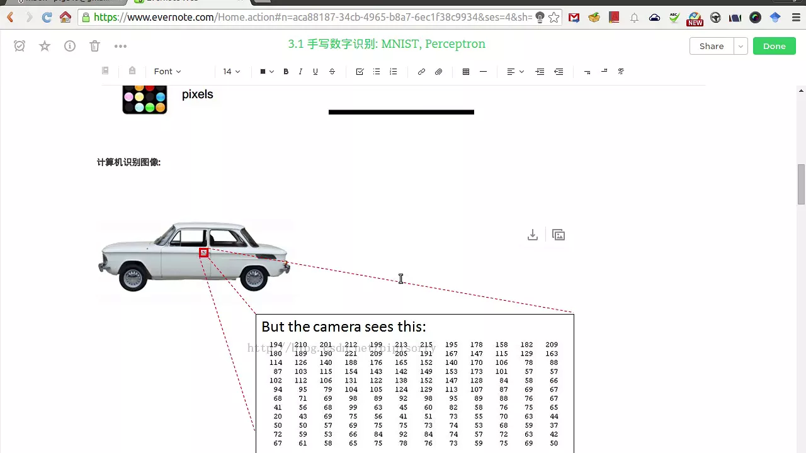806x453 pixels.
Task: Open the text color dropdown
Action: click(x=267, y=72)
